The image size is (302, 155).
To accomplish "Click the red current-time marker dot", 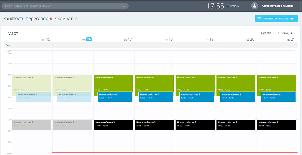I will click(x=52, y=152).
